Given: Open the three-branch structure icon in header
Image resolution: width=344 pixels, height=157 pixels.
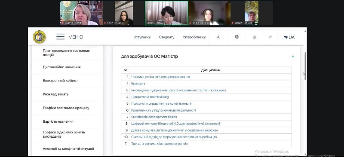Looking at the screenshot, I should [x=218, y=37].
